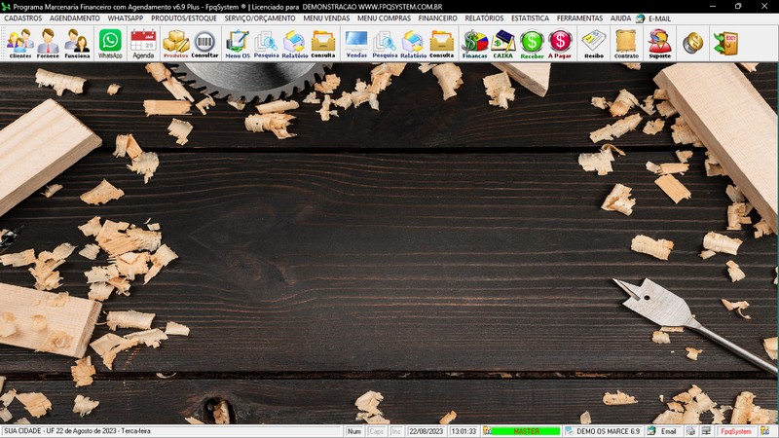Open the WHATSAPP menu
Image resolution: width=779 pixels, height=438 pixels.
tap(126, 18)
